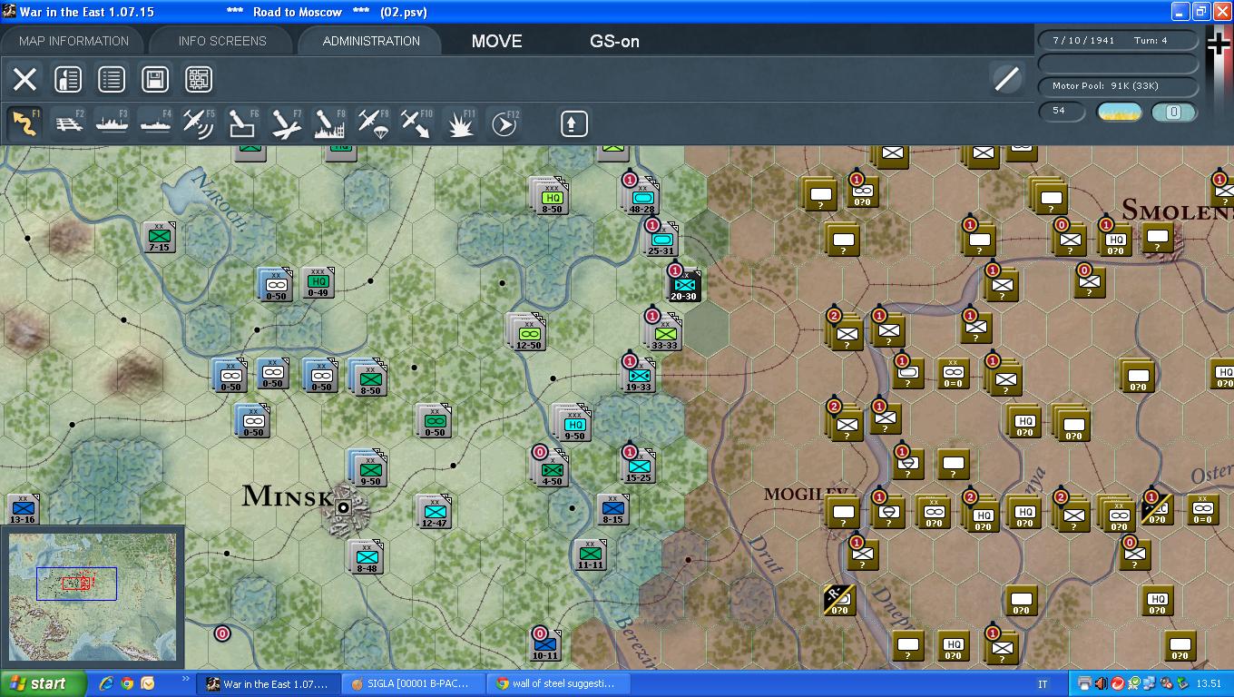Click the War in the East taskbar button
The height and width of the screenshot is (697, 1234).
(x=269, y=683)
